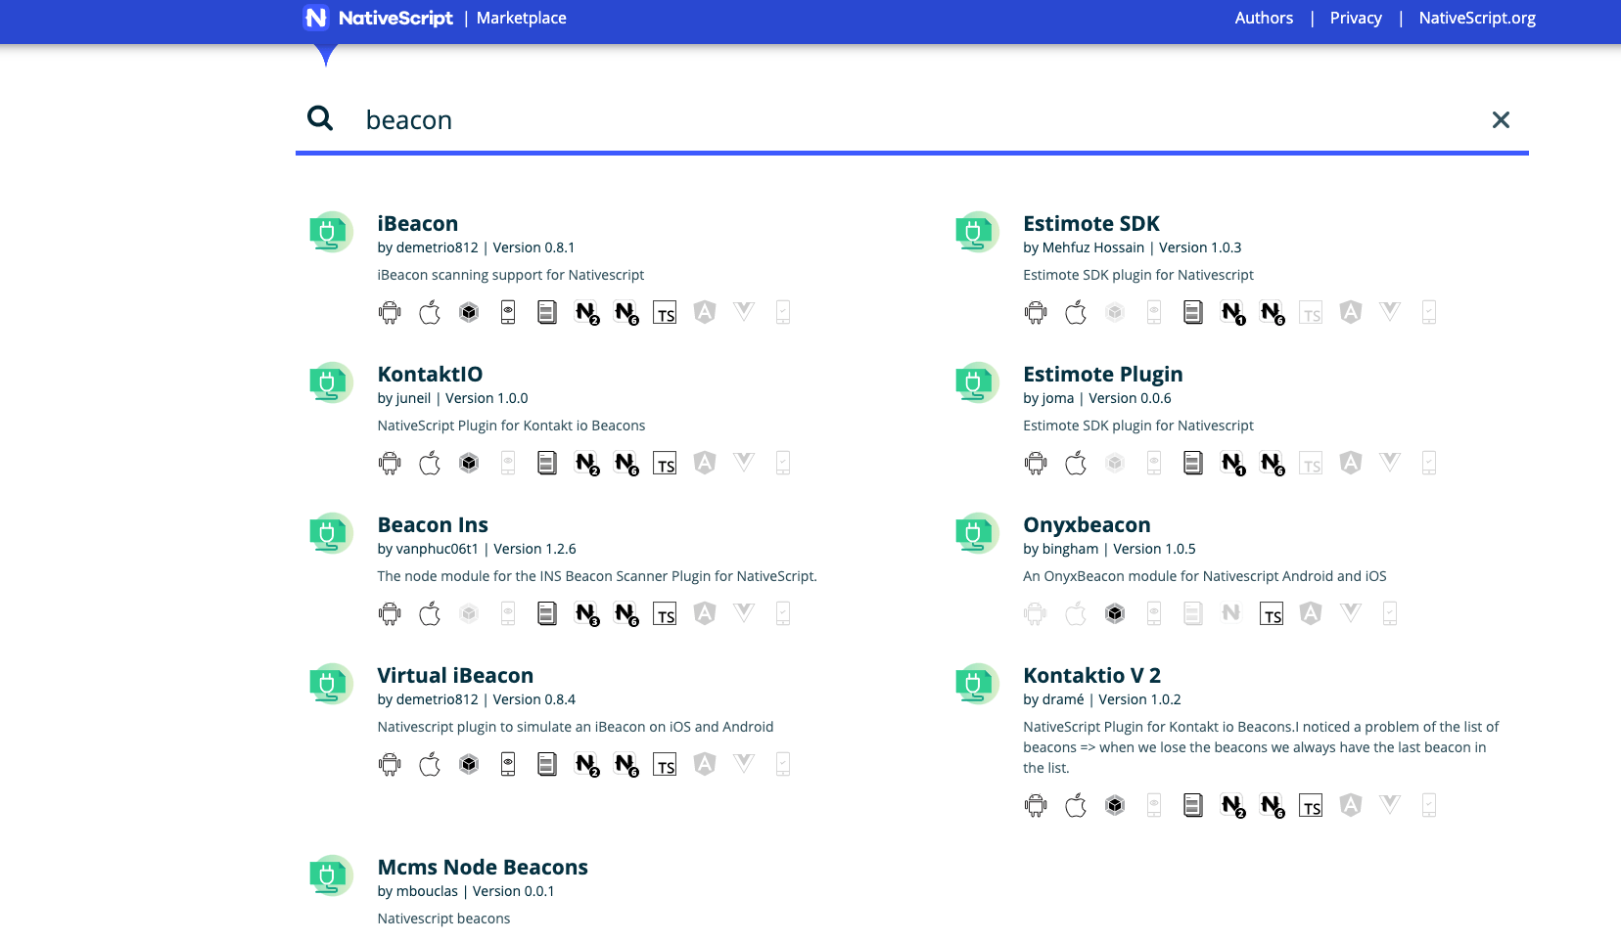Image resolution: width=1621 pixels, height=942 pixels.
Task: Click the demo phone icon under iBeacon
Action: pos(508,312)
